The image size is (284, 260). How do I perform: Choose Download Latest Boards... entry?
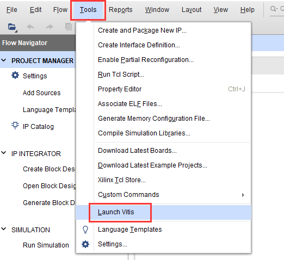pyautogui.click(x=137, y=151)
